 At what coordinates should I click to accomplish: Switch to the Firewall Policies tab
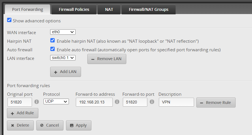[74, 9]
